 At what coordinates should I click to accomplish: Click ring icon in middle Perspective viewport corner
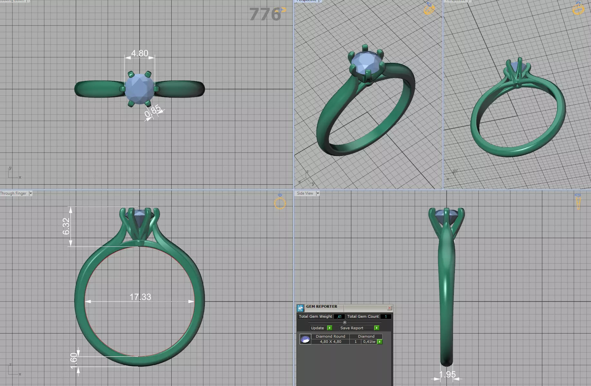[x=429, y=9]
